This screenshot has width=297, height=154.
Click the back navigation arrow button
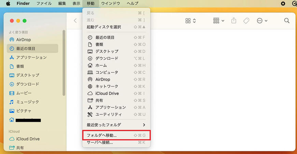click(x=75, y=21)
